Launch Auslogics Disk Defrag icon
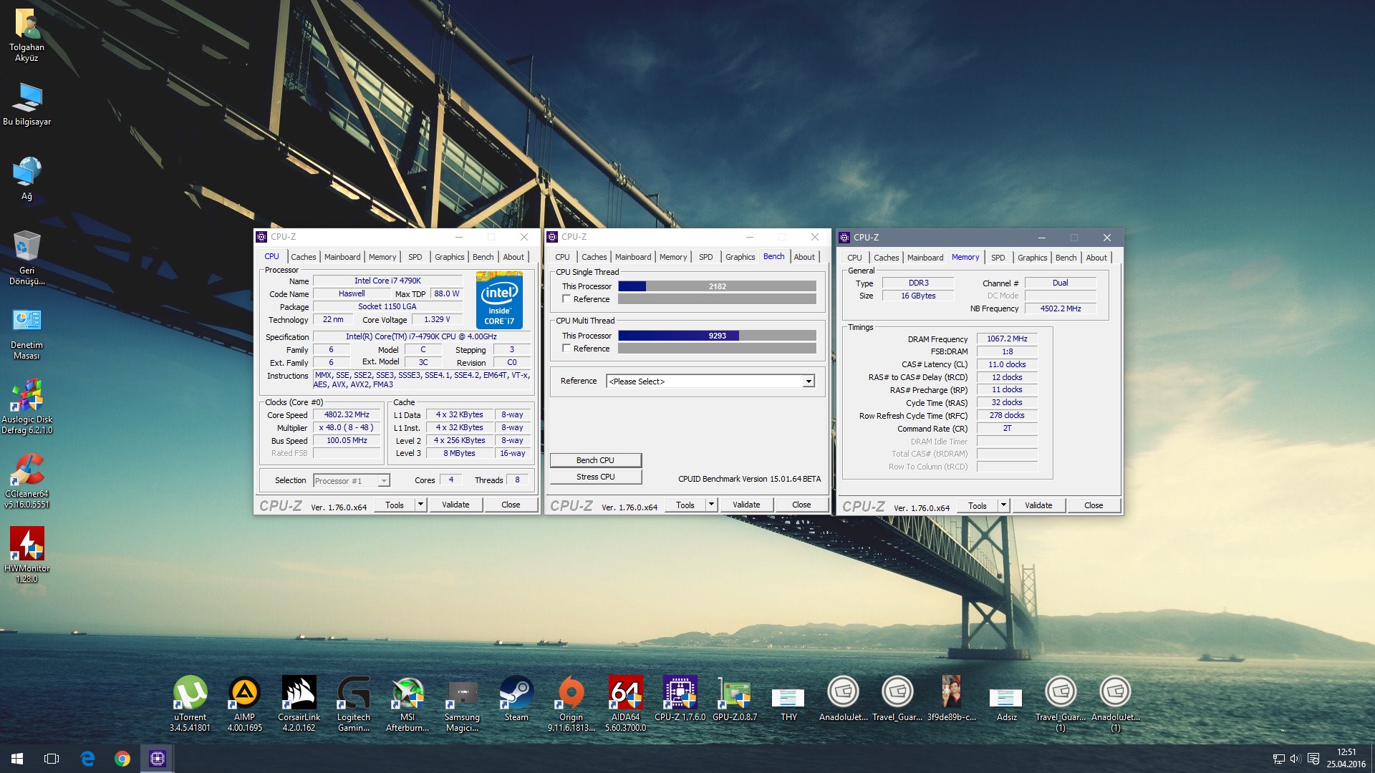This screenshot has height=773, width=1375. [x=26, y=396]
